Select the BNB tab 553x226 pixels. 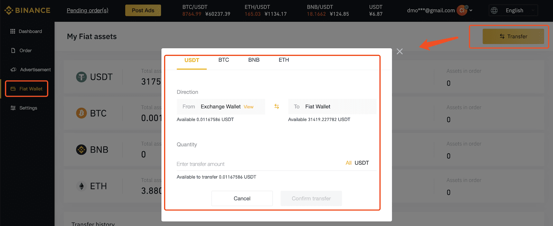[x=254, y=60]
